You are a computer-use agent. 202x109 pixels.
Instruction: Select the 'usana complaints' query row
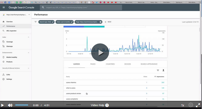tap(115, 99)
